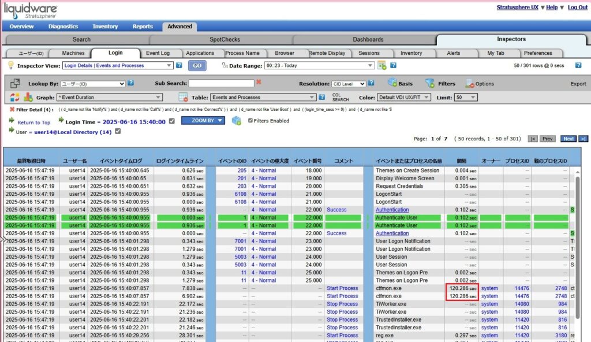591x342 pixels.
Task: Open the Help menu in the header
Action: 552,7
